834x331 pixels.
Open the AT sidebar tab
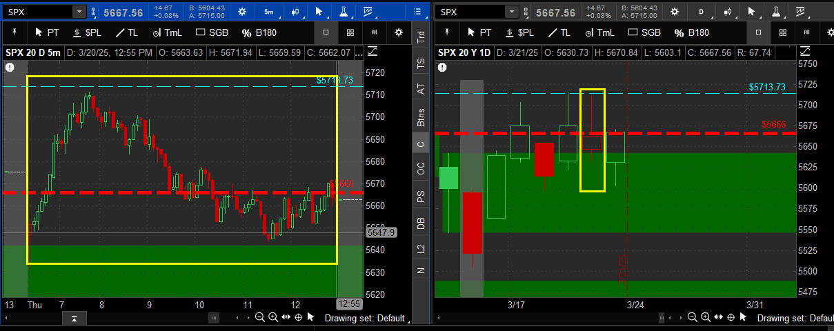pyautogui.click(x=421, y=89)
